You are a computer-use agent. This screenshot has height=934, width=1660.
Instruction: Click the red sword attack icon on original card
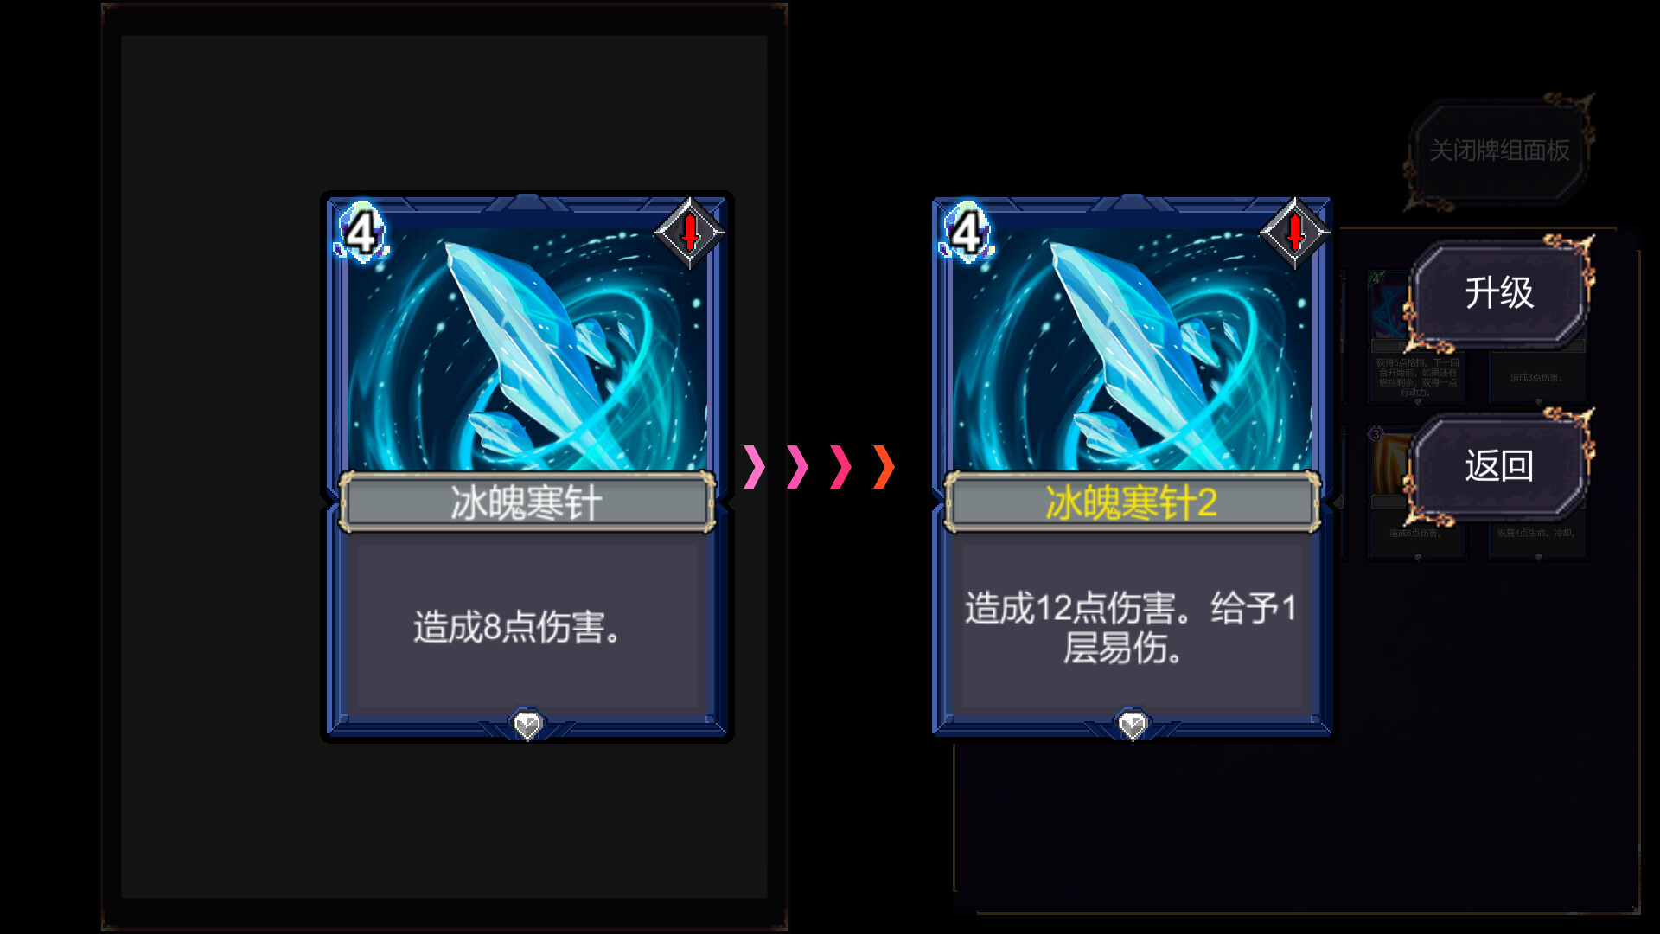[x=689, y=233]
